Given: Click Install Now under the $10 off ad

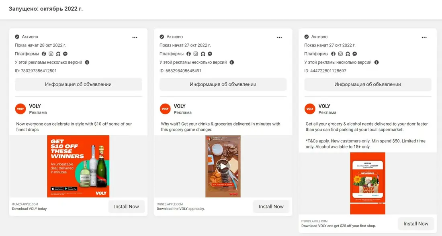Looking at the screenshot, I should (x=127, y=206).
